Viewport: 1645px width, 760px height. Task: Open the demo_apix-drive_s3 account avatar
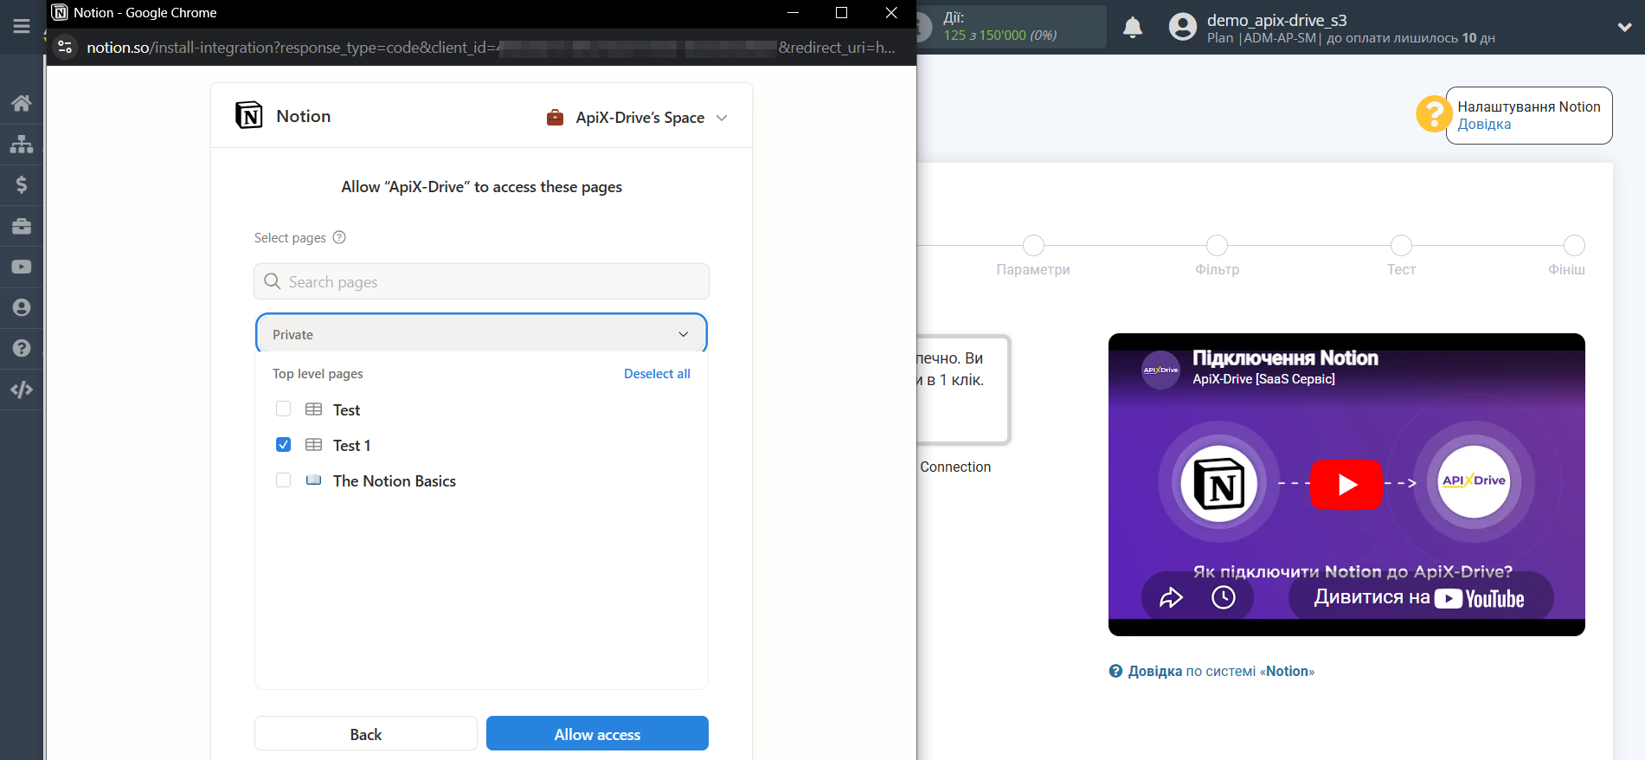pyautogui.click(x=1182, y=27)
